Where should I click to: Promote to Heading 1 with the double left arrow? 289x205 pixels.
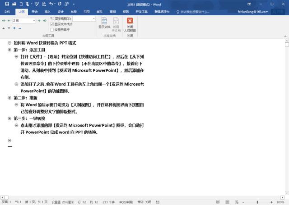[4, 21]
